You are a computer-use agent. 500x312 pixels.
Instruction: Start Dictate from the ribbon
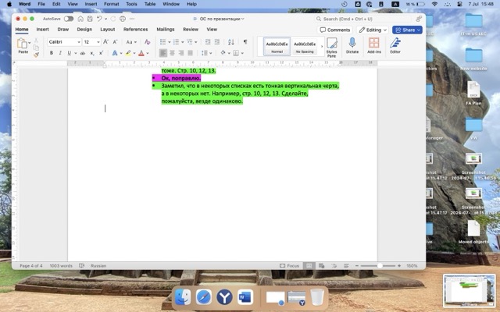pos(352,46)
